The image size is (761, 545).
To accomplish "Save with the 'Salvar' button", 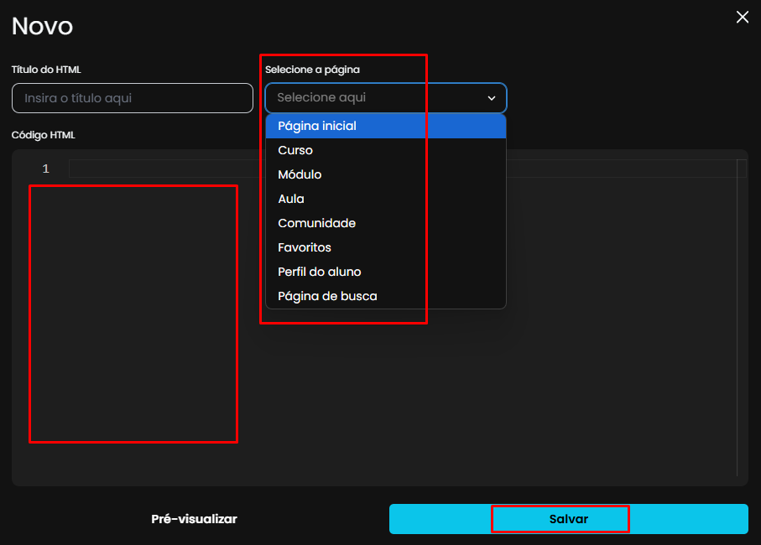I will (568, 519).
